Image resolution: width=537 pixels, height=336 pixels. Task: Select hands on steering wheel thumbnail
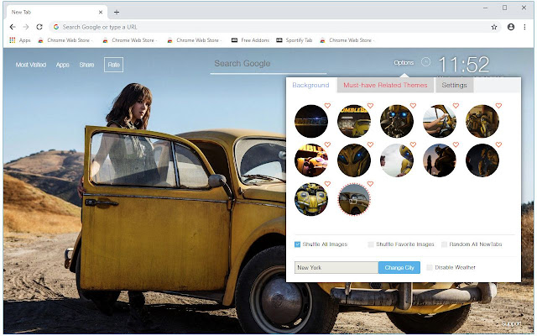(x=440, y=121)
